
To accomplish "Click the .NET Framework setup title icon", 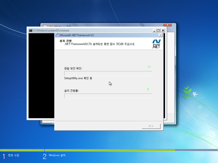I will coord(57,35).
